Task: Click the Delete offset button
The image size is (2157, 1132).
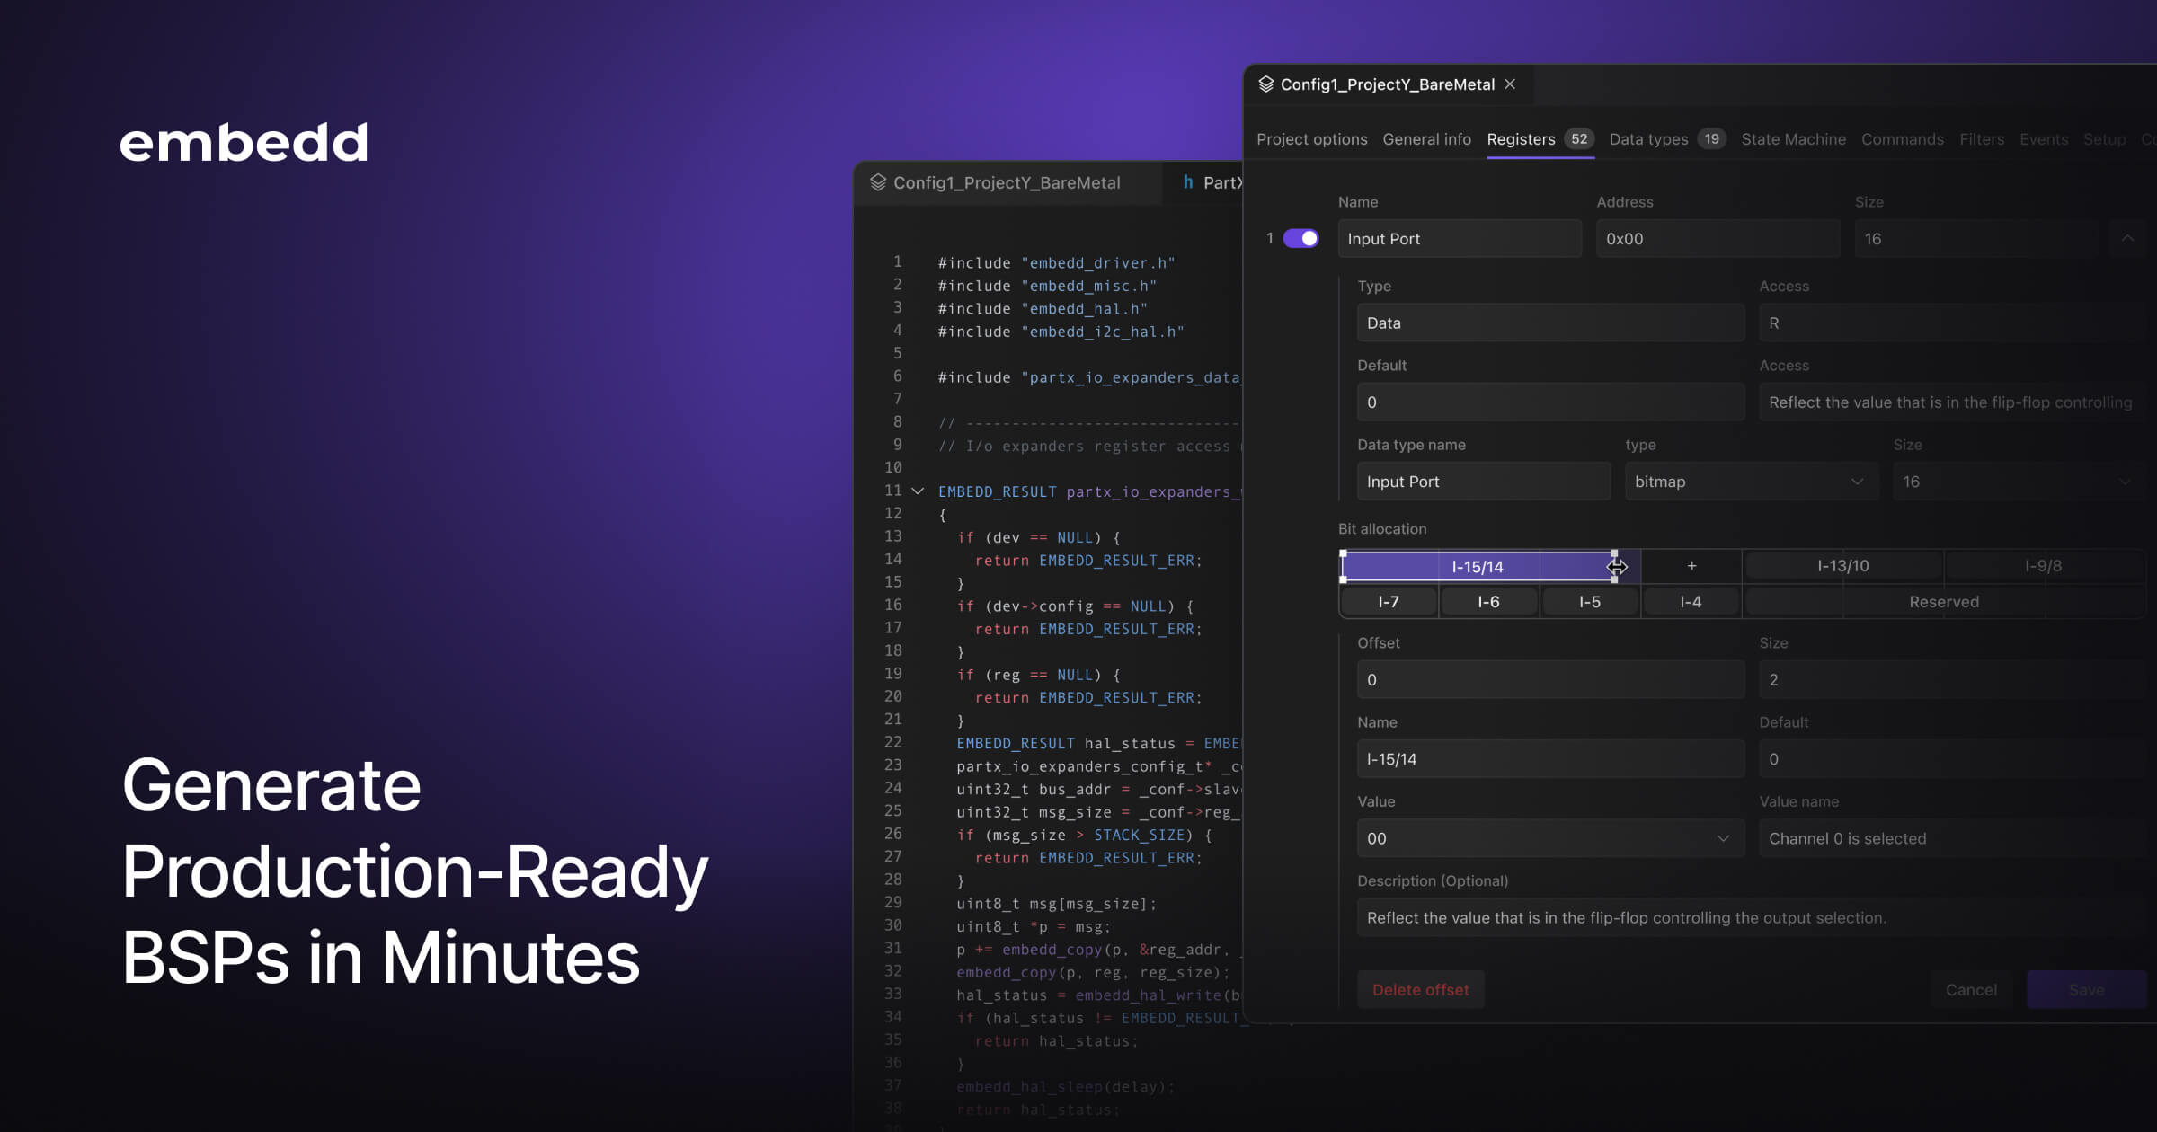Action: tap(1420, 990)
